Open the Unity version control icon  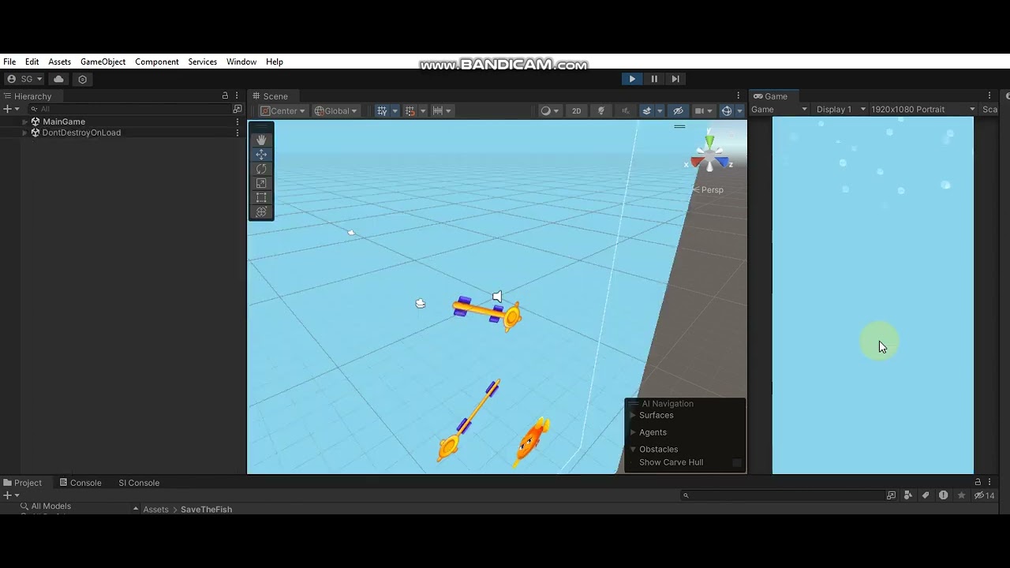pyautogui.click(x=82, y=79)
